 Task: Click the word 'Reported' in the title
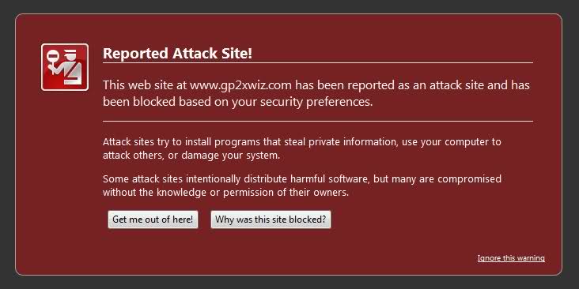click(135, 54)
